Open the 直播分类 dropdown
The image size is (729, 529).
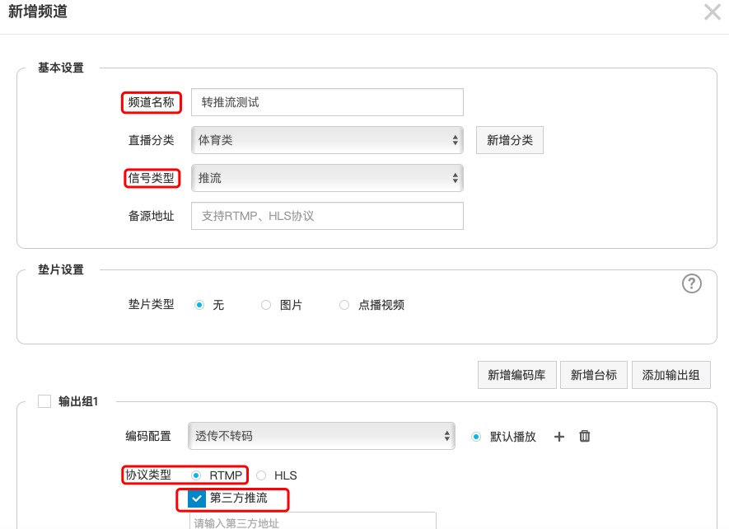[327, 140]
